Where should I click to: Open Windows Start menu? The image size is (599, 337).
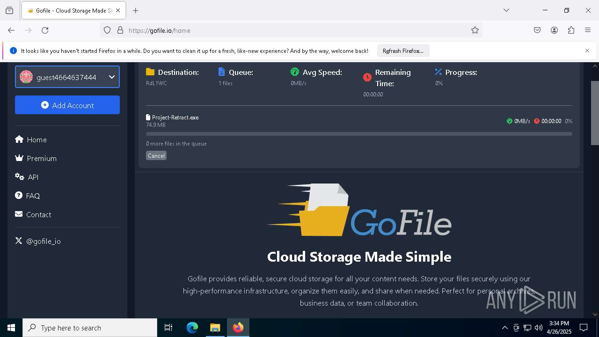(11, 328)
